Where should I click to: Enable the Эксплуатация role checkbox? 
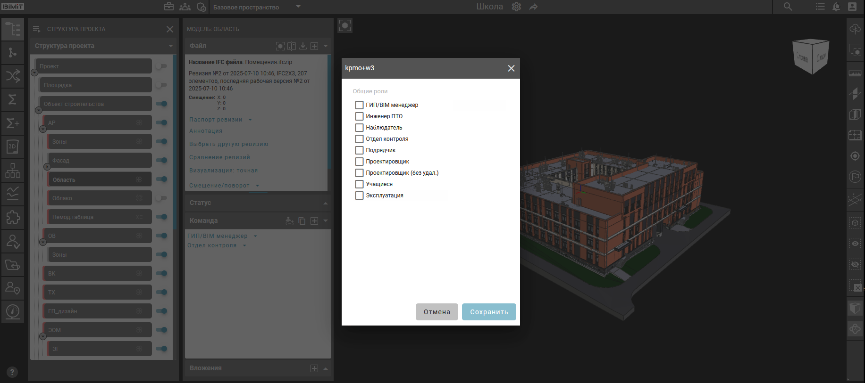(359, 196)
